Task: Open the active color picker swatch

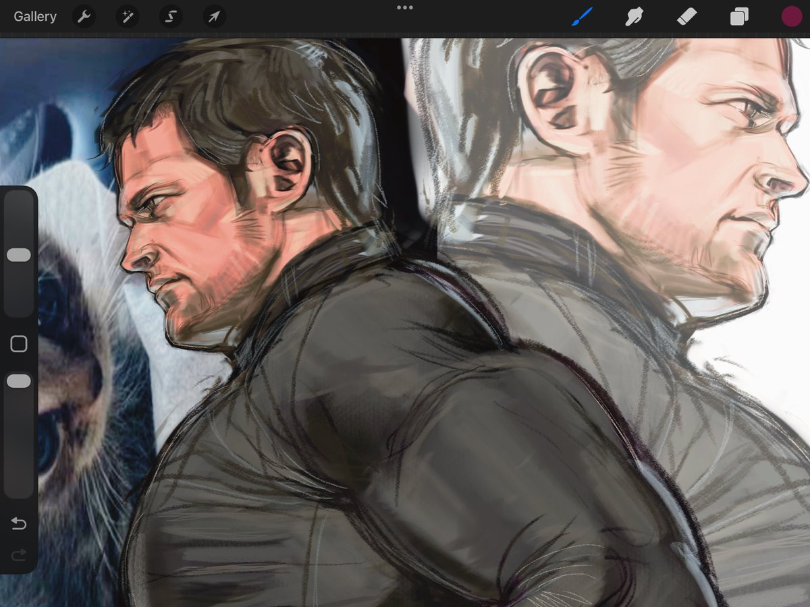Action: [790, 16]
